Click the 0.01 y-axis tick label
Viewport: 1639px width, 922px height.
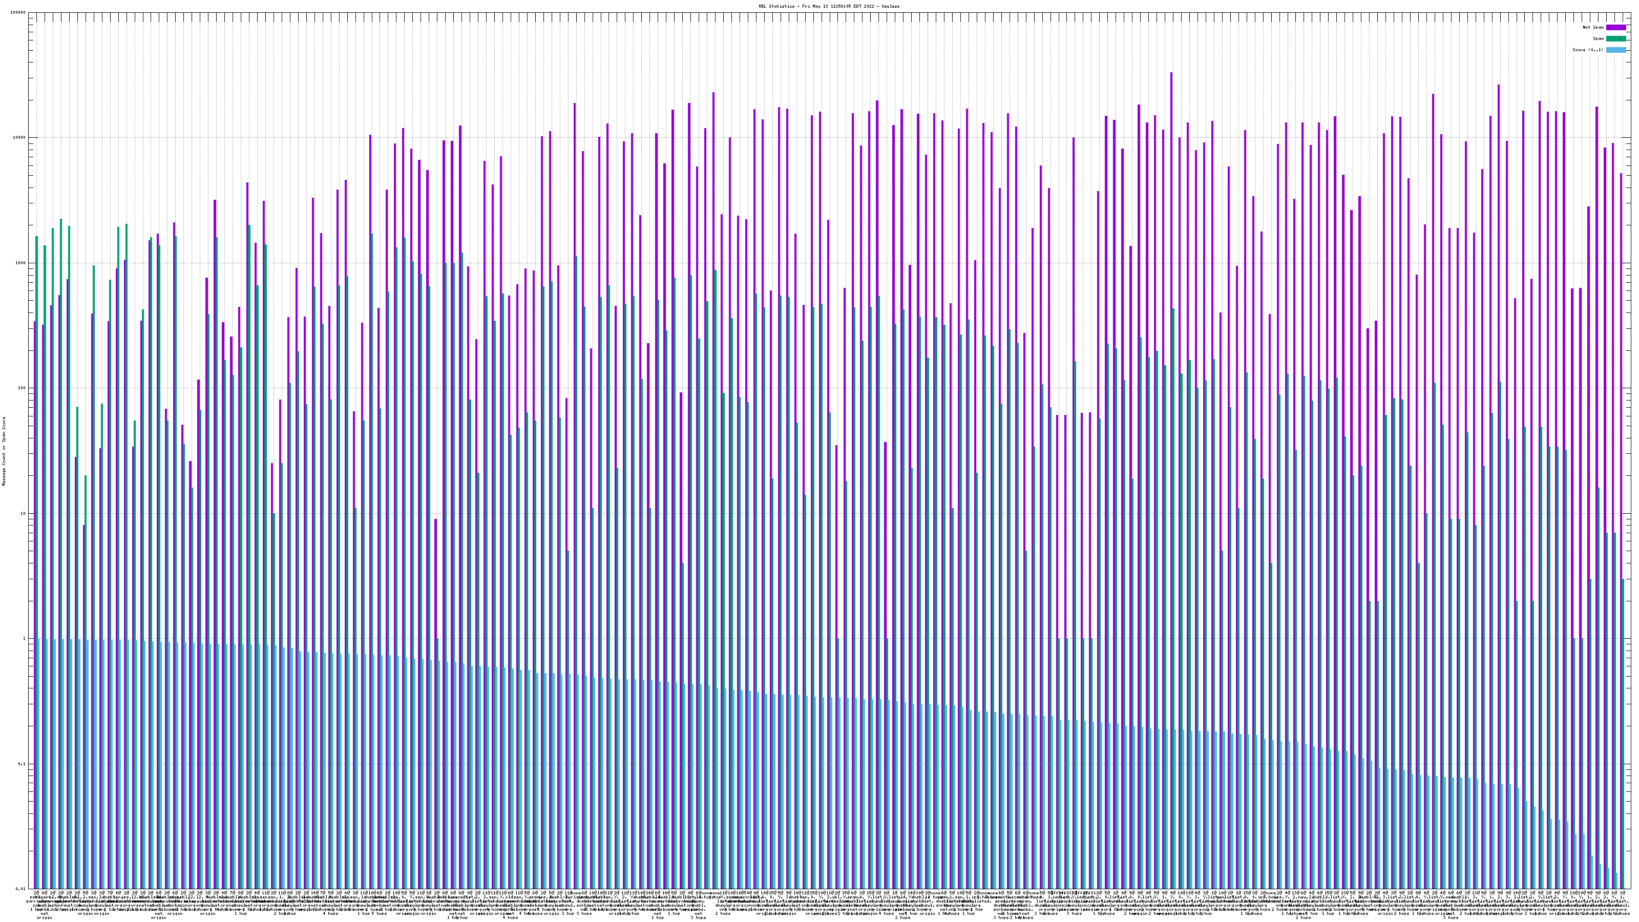coord(21,889)
